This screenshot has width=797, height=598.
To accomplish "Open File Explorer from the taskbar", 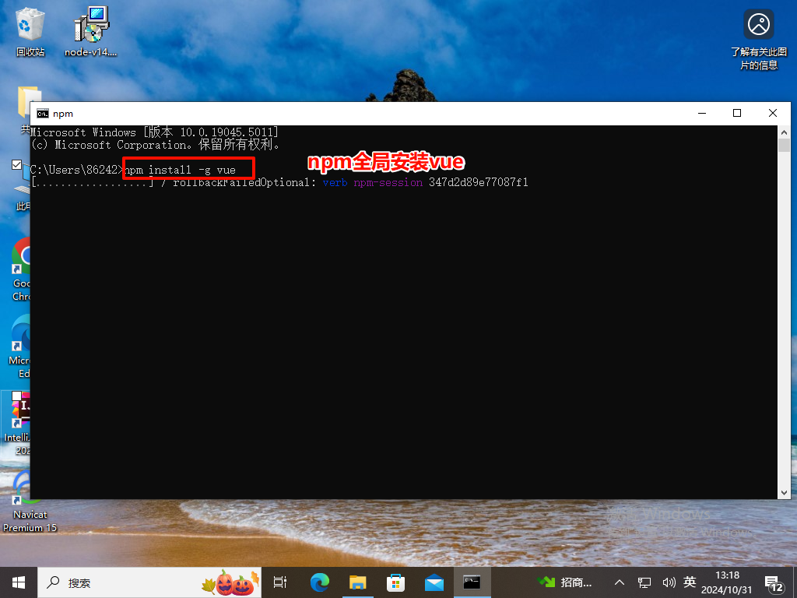I will point(357,582).
